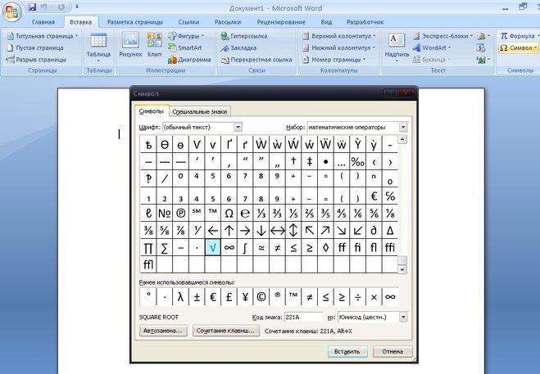The height and width of the screenshot is (374, 540).
Task: Expand Quick Parts (Экспресс-блоки) menu
Action: pyautogui.click(x=443, y=36)
